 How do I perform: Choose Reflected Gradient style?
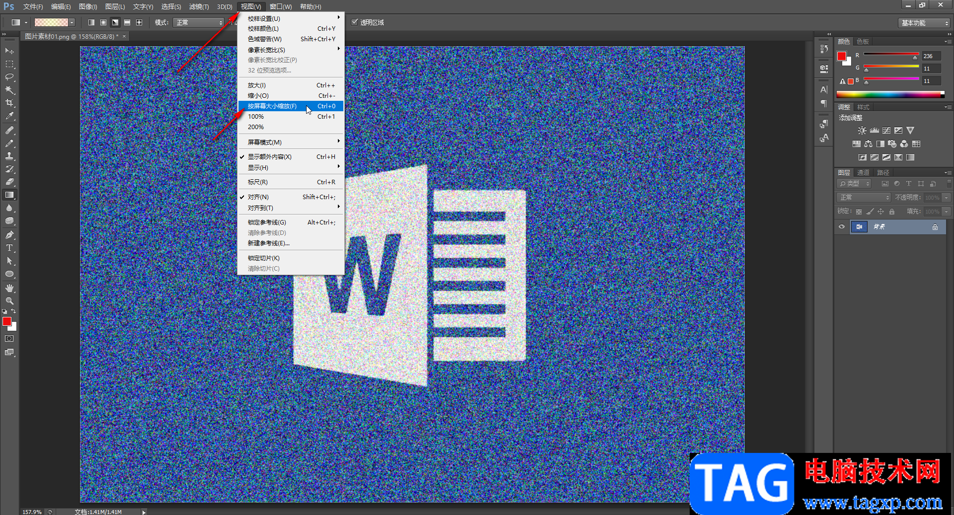[x=127, y=22]
